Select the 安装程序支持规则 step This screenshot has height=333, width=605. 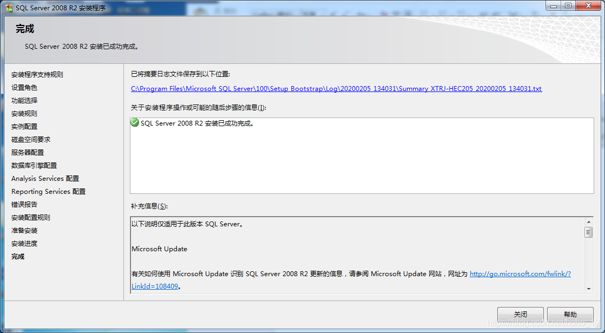(37, 75)
